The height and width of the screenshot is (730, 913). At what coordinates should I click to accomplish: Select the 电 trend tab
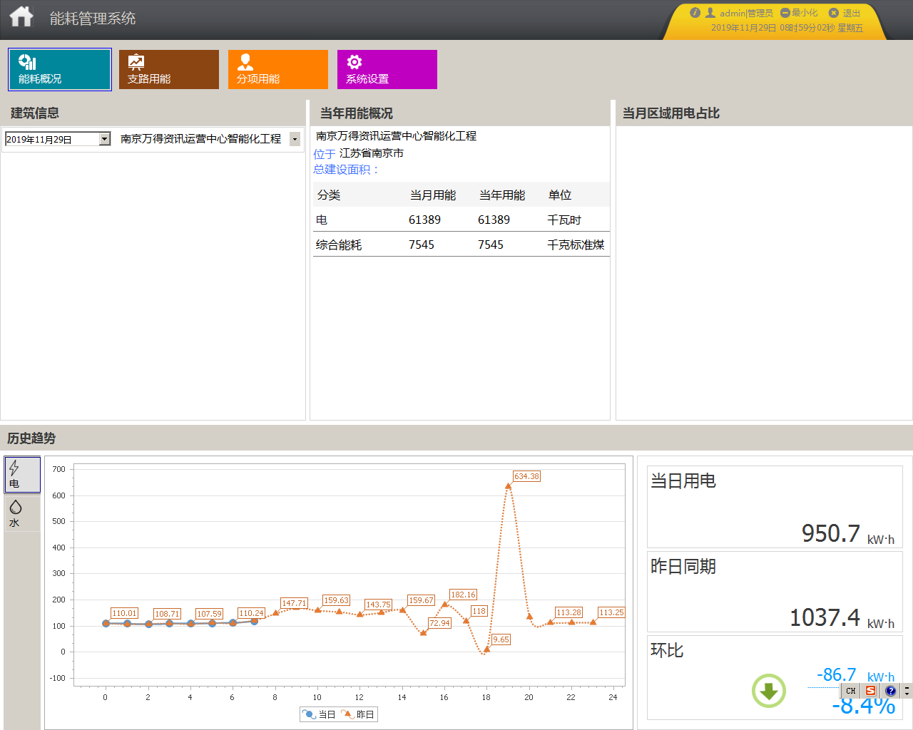(22, 475)
